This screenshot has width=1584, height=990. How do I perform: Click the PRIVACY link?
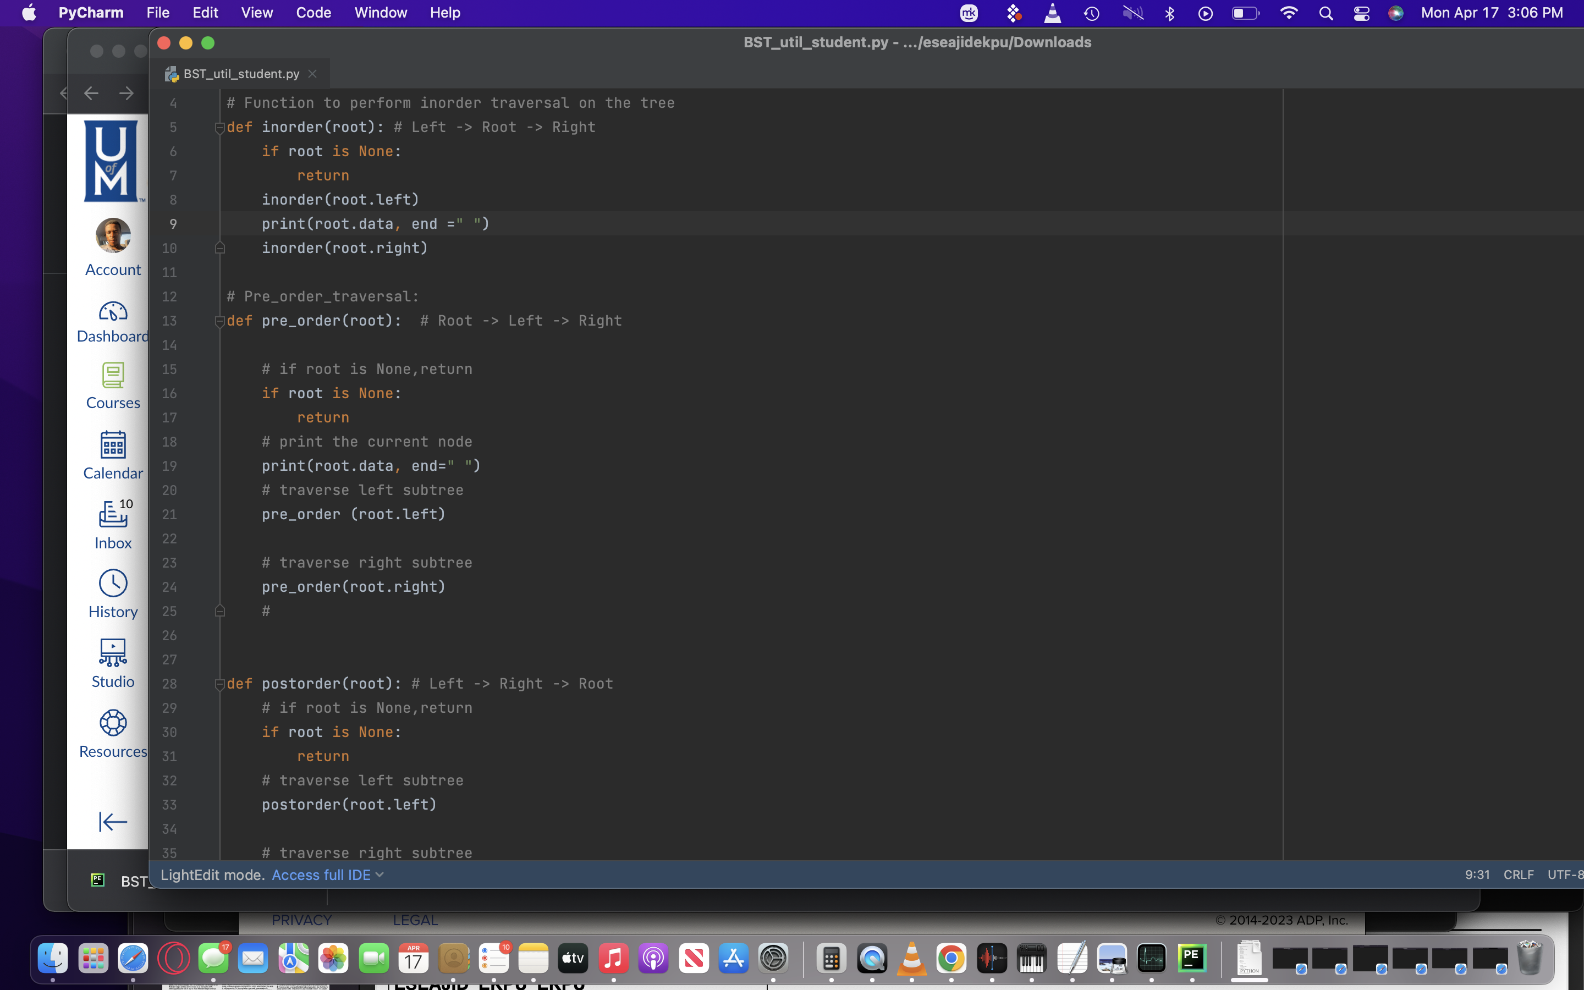coord(301,920)
